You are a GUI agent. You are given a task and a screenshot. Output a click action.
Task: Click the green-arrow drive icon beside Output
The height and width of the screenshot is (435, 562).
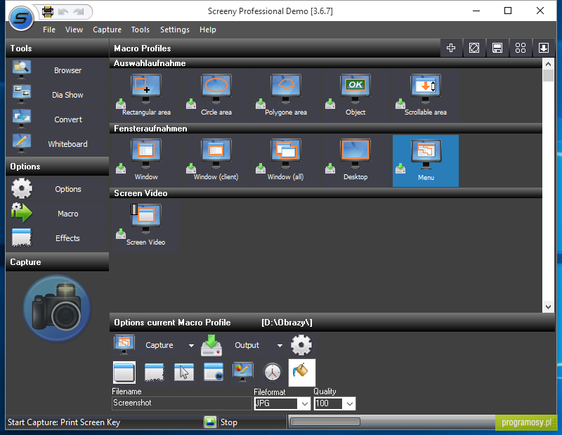(211, 345)
